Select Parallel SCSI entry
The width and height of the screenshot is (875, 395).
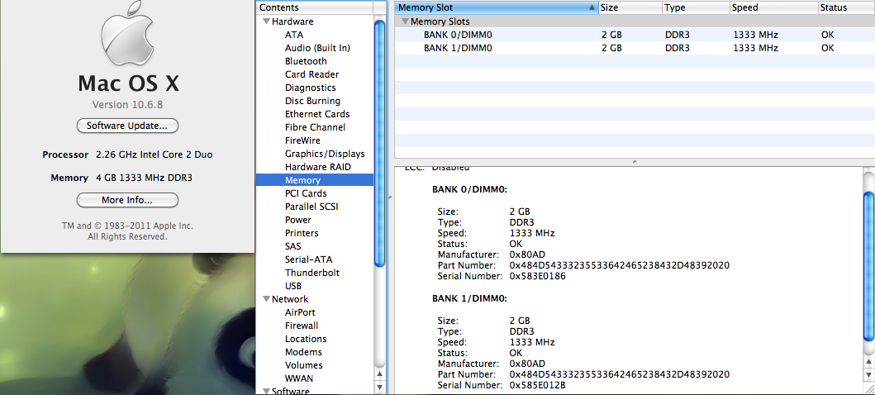pyautogui.click(x=311, y=207)
